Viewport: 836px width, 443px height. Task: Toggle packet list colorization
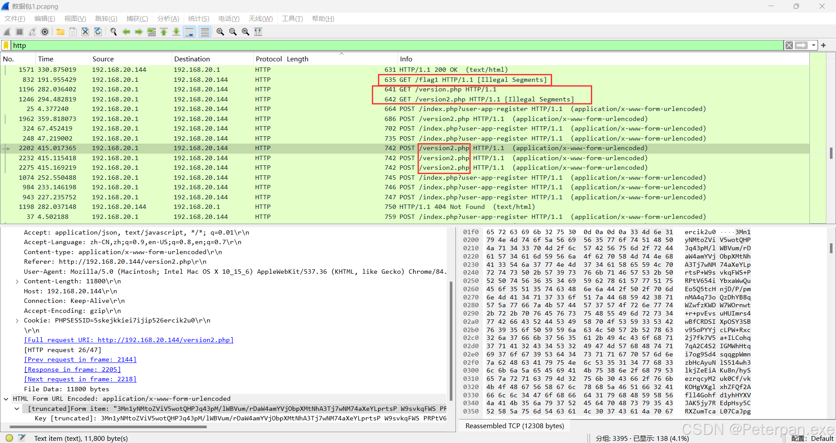click(x=205, y=32)
